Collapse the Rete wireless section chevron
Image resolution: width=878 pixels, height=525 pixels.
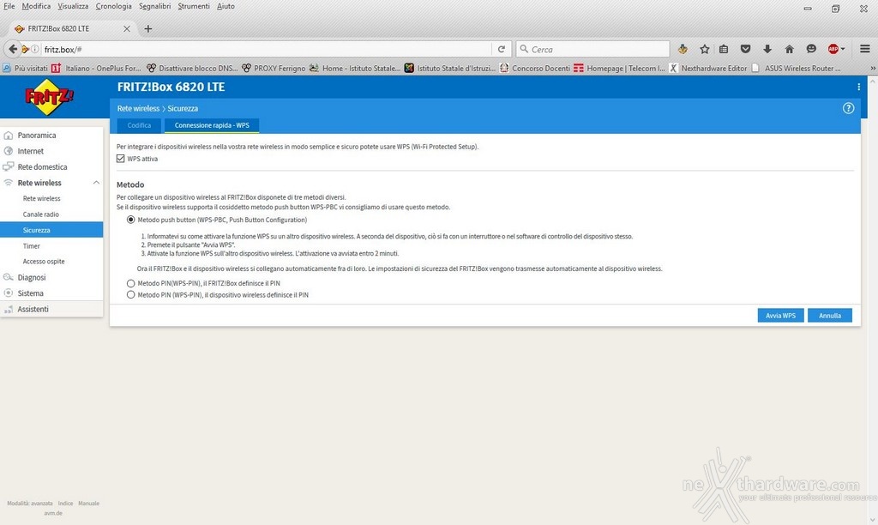coord(96,183)
